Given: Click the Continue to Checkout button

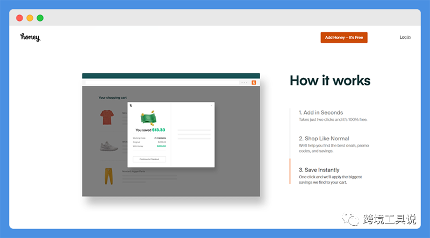Looking at the screenshot, I should tap(149, 159).
